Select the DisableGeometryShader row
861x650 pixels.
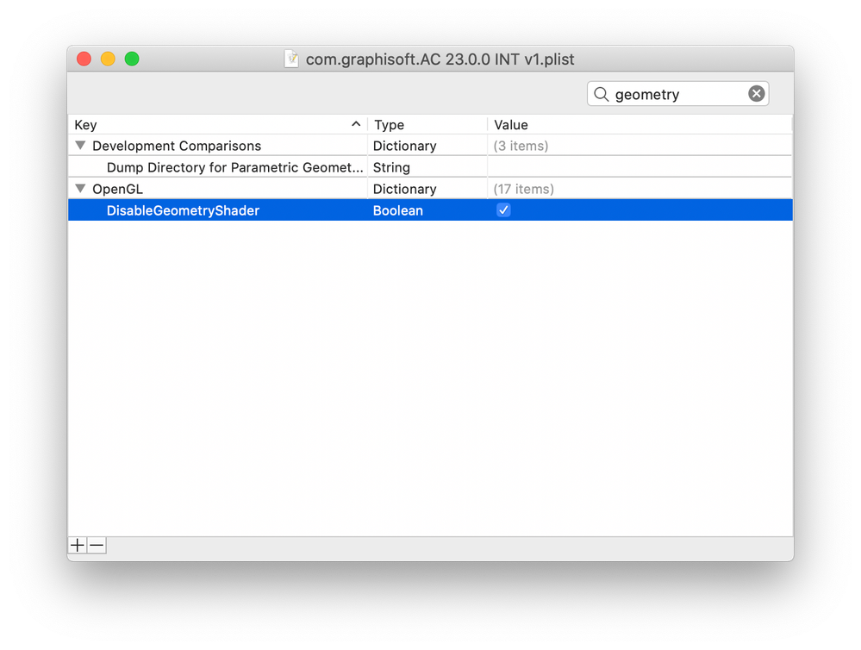[183, 210]
